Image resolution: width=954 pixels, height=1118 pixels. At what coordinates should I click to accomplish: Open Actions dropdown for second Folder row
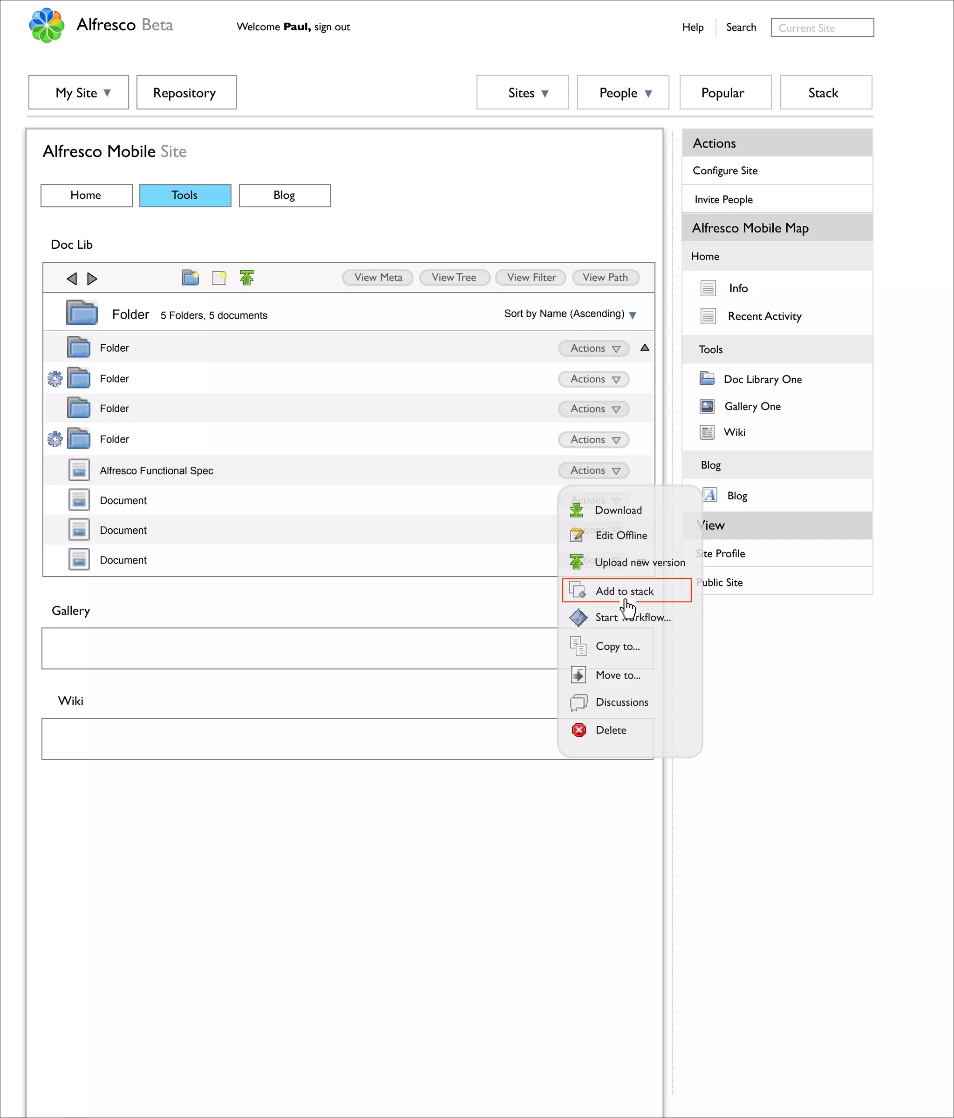click(593, 379)
